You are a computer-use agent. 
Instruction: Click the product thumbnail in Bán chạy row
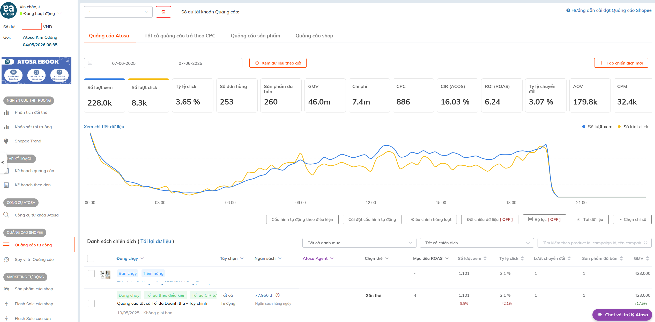point(105,274)
